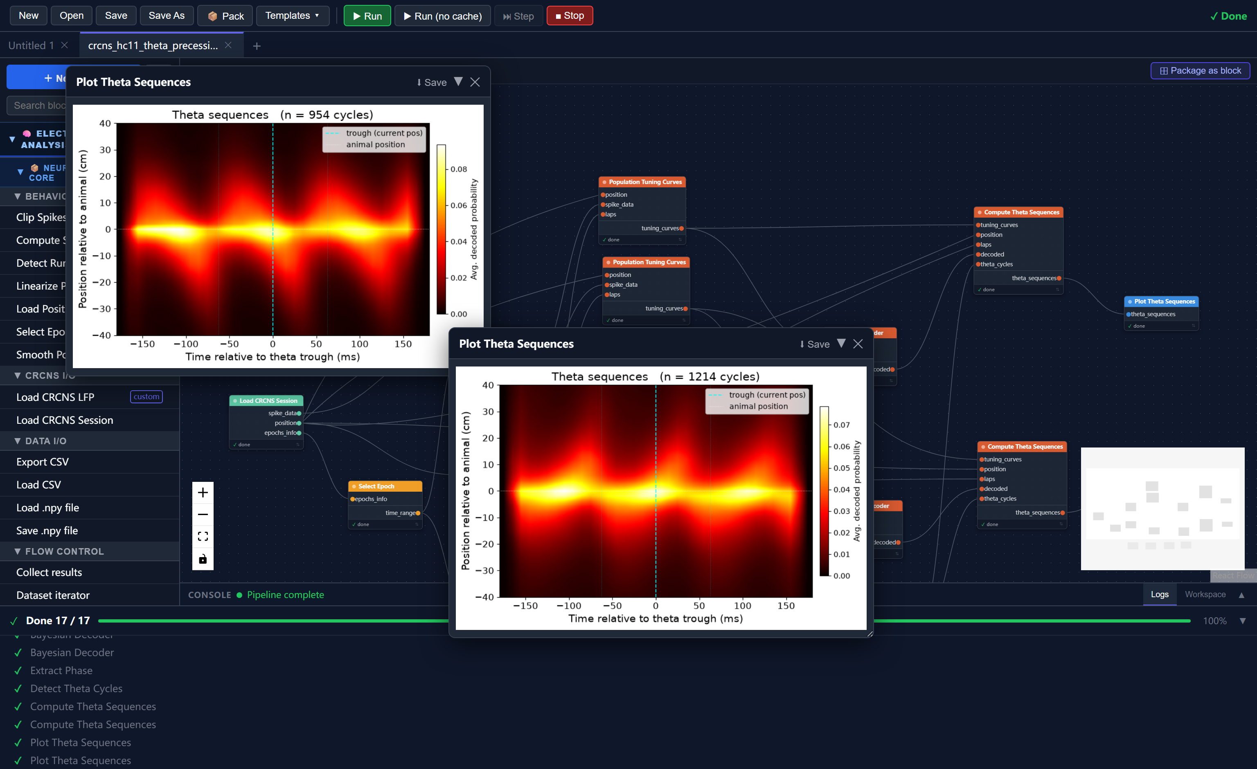The width and height of the screenshot is (1257, 769).
Task: Click the Save As button
Action: point(166,16)
